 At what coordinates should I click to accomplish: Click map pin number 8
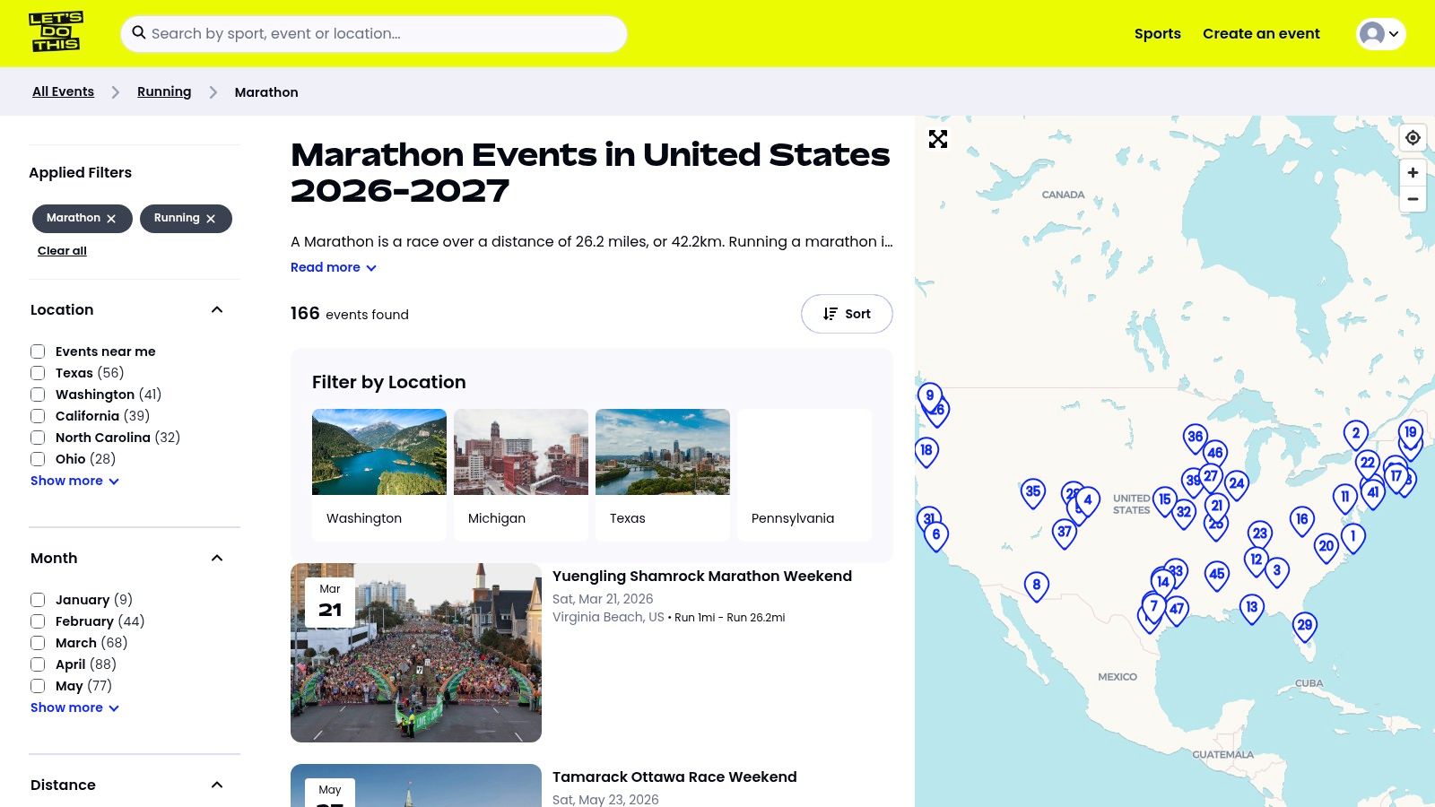tap(1036, 586)
